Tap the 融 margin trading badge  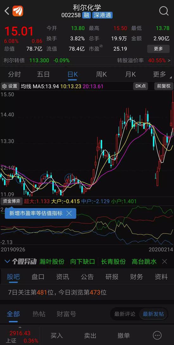pos(87,15)
